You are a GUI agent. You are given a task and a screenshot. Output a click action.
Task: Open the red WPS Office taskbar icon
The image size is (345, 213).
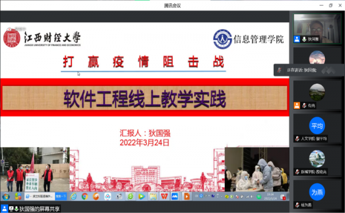point(164,196)
